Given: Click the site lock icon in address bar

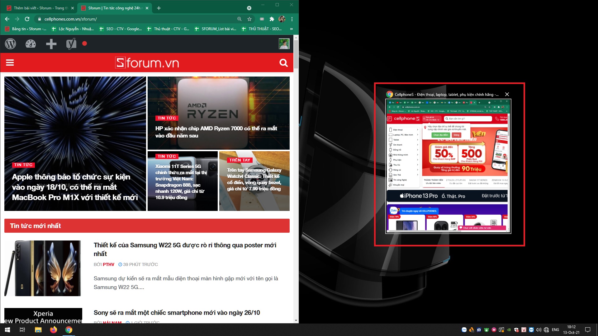Looking at the screenshot, I should (x=39, y=19).
